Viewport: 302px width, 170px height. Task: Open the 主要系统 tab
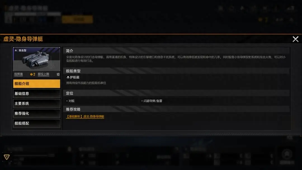coord(37,103)
